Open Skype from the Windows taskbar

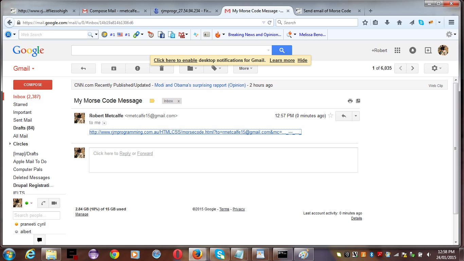coord(220,254)
